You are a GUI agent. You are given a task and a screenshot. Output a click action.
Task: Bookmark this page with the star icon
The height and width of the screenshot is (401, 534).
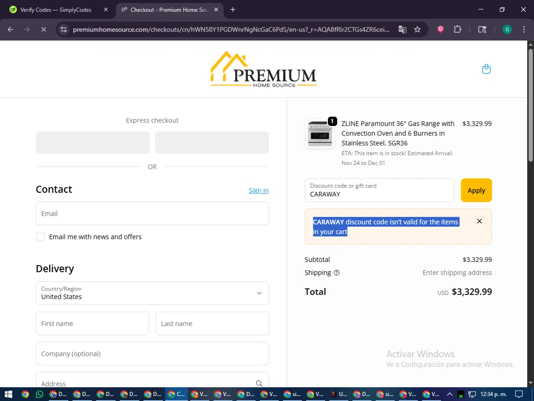coord(418,30)
